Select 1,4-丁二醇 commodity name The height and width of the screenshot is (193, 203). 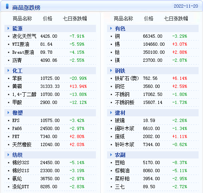24,94
